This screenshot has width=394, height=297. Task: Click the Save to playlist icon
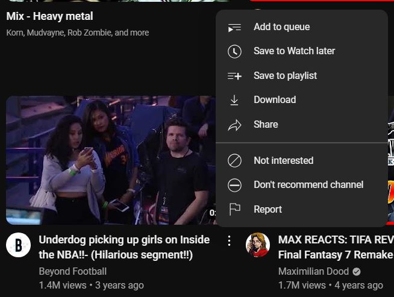coord(234,76)
